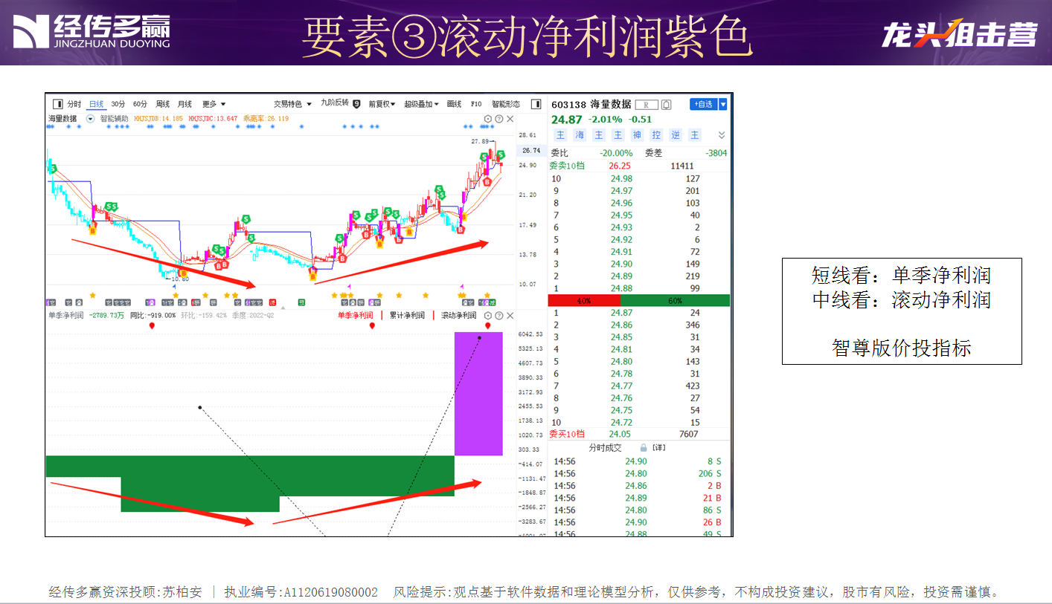Select 滚动净利润 indicator tab
The image size is (1052, 604).
(x=458, y=315)
